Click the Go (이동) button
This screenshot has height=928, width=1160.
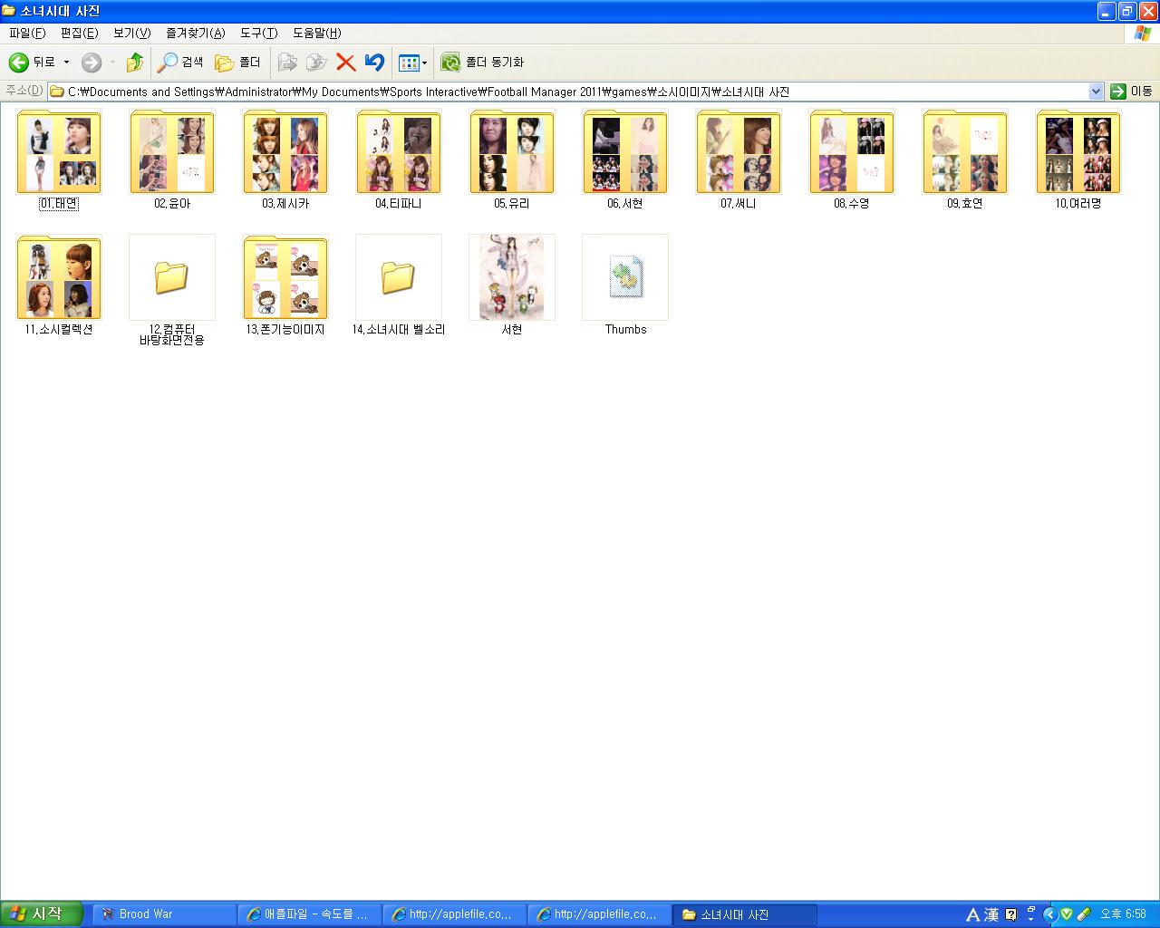click(x=1131, y=92)
